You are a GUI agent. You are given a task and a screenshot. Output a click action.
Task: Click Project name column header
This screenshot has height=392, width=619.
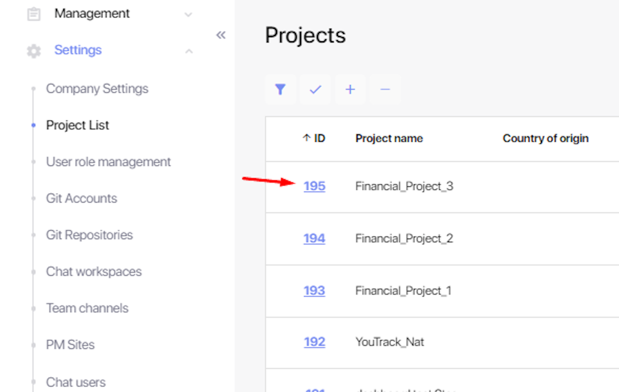(389, 139)
